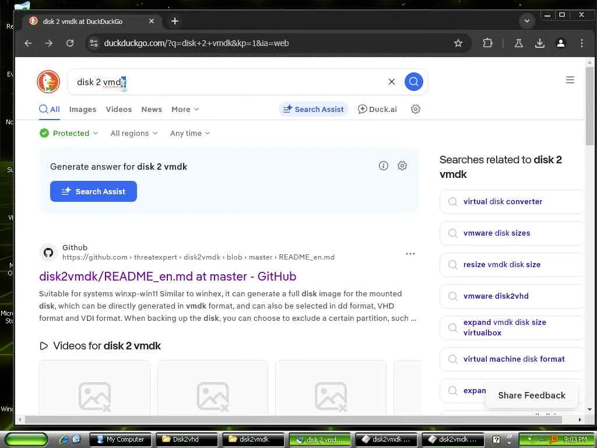Search related: vmware disk2vhd
This screenshot has height=448, width=597.
(512, 296)
